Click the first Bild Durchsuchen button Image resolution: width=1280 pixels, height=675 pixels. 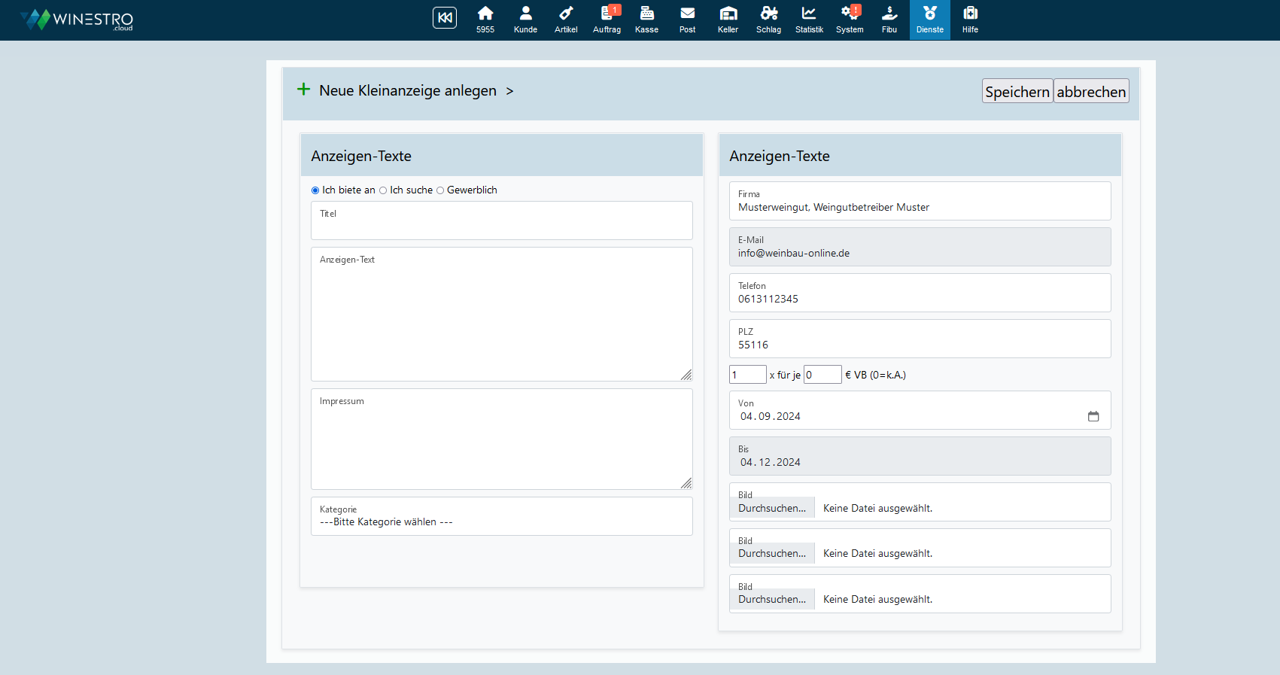point(772,508)
